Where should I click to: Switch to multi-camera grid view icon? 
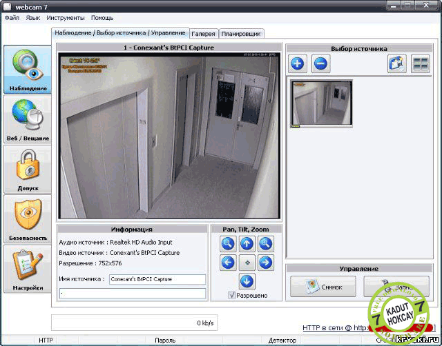click(x=421, y=63)
